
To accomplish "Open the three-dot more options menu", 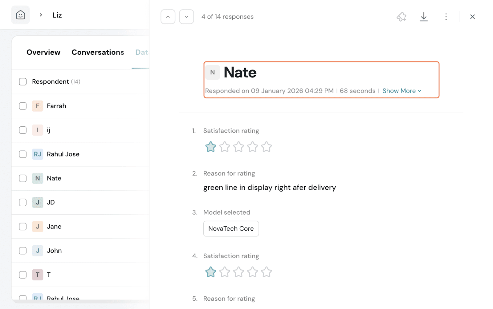I will [446, 17].
